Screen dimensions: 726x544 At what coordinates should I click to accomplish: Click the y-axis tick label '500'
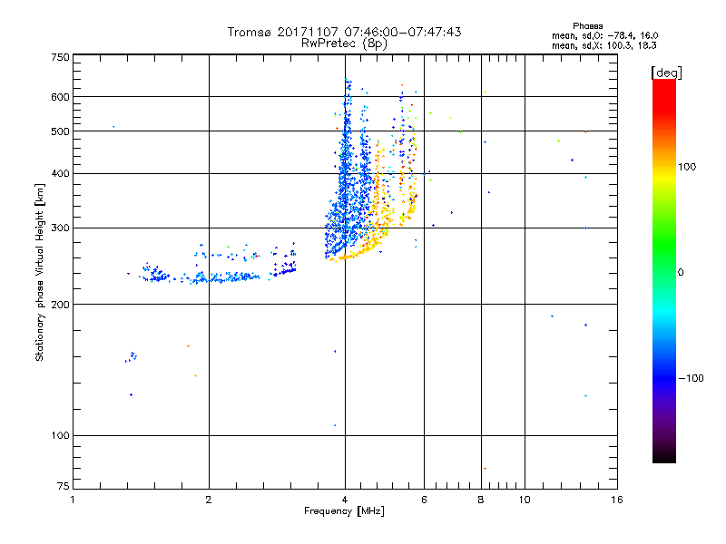(61, 131)
